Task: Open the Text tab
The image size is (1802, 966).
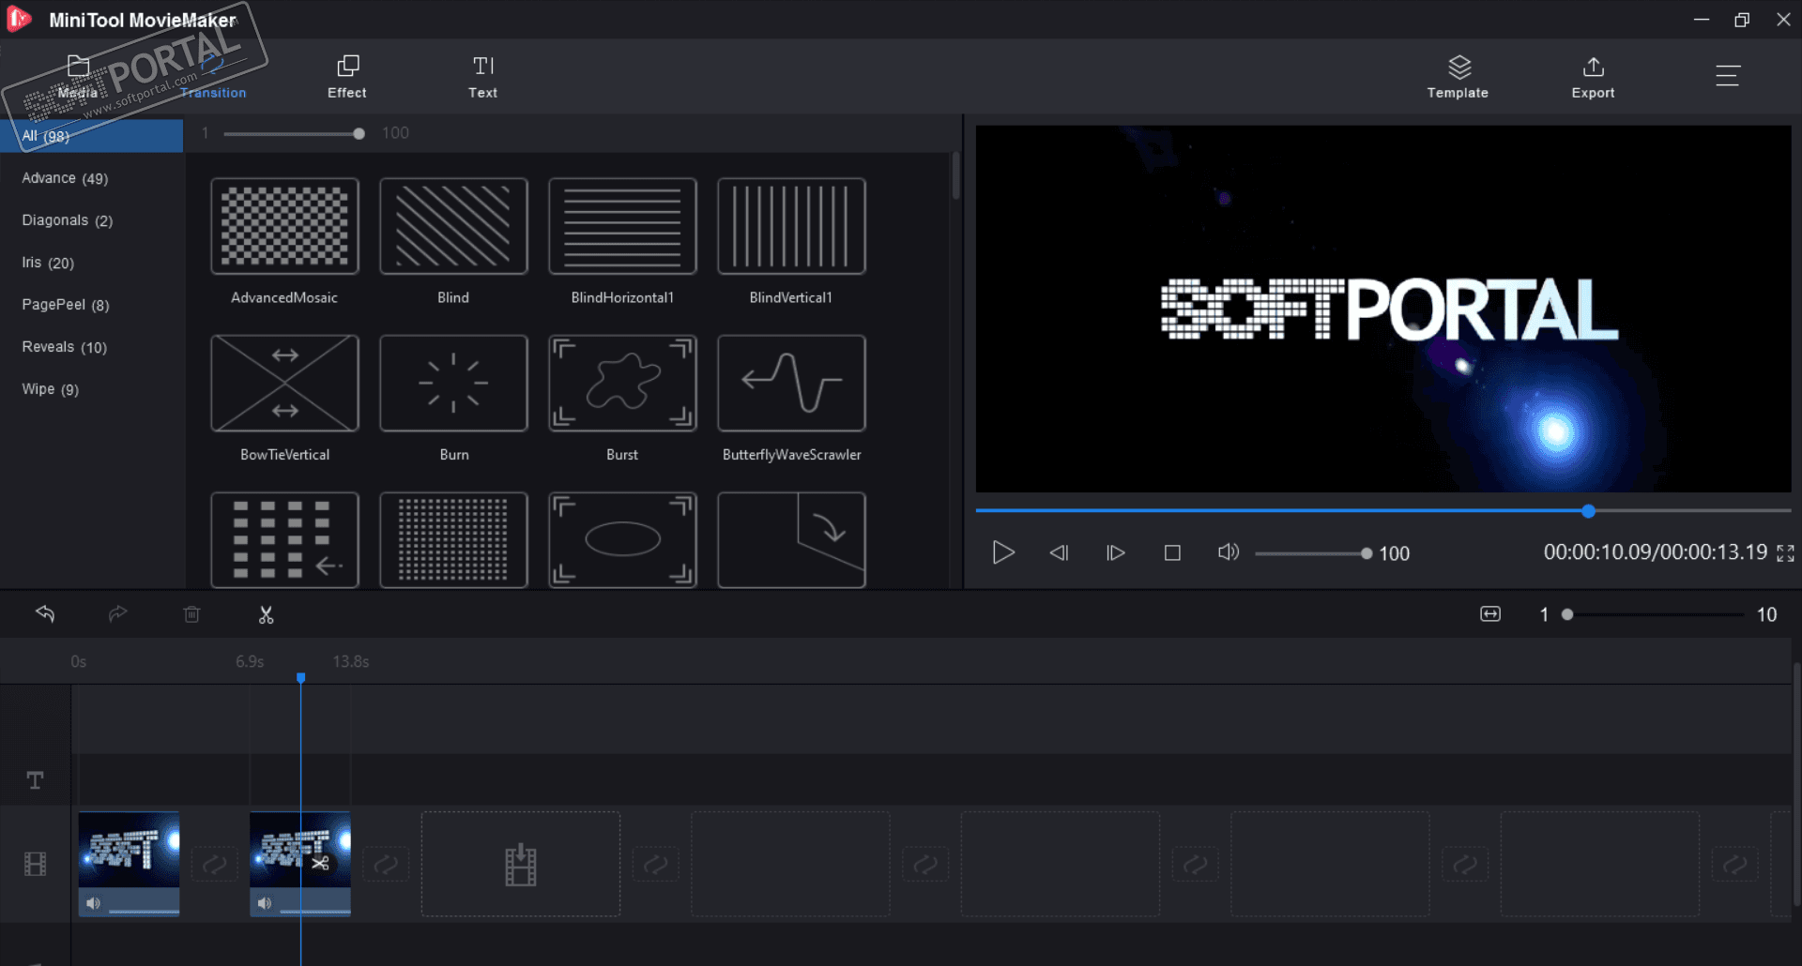Action: pyautogui.click(x=483, y=77)
